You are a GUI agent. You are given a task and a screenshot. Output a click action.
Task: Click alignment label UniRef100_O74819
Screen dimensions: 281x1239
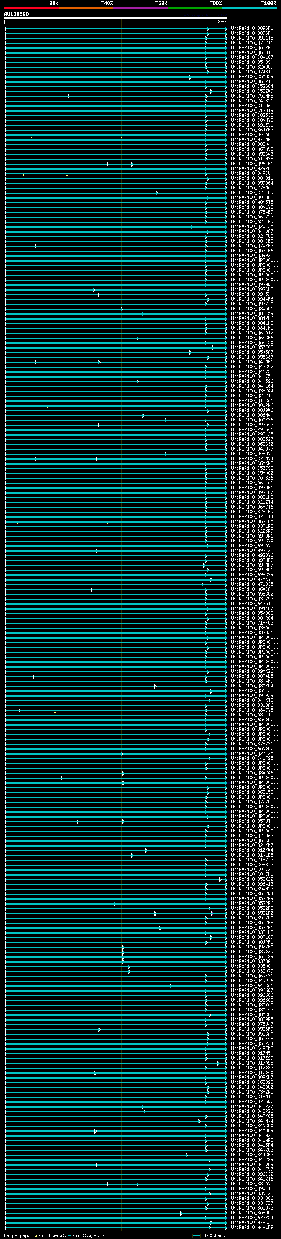tap(252, 72)
